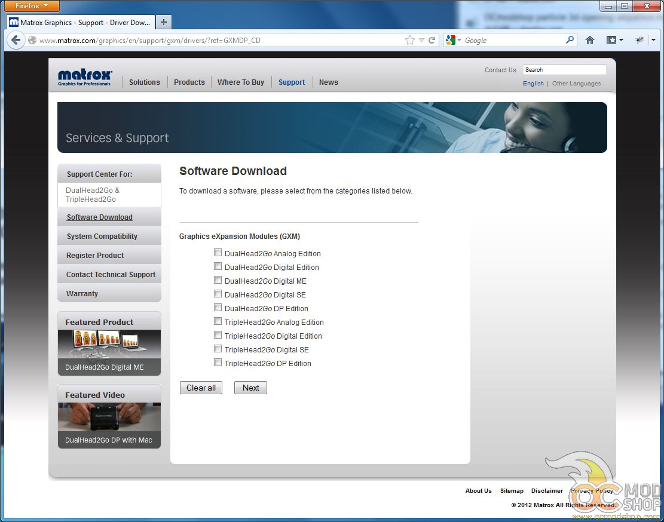This screenshot has height=522, width=664.
Task: Open the Contact Us link
Action: 500,70
